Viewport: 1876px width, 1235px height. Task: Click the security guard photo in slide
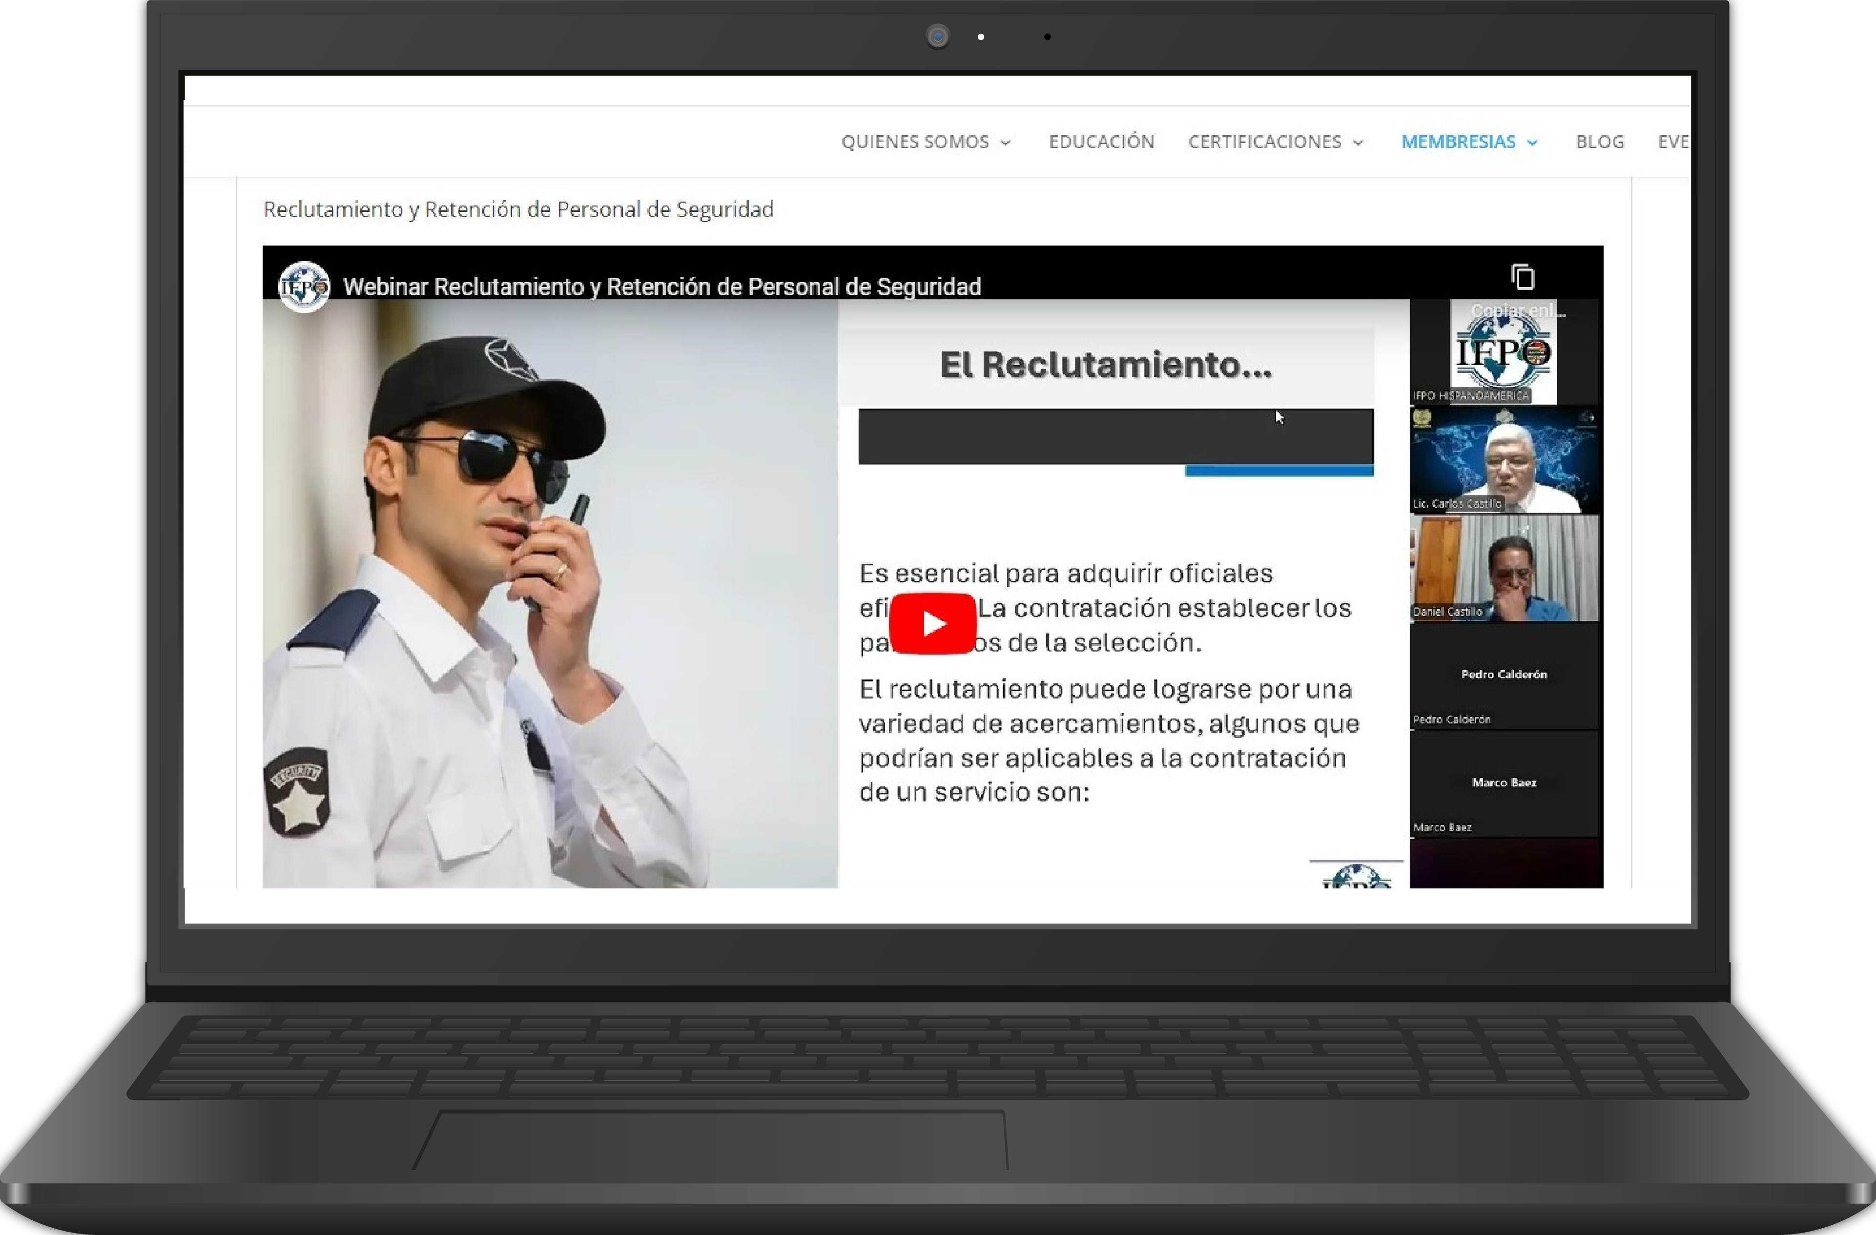pyautogui.click(x=549, y=593)
